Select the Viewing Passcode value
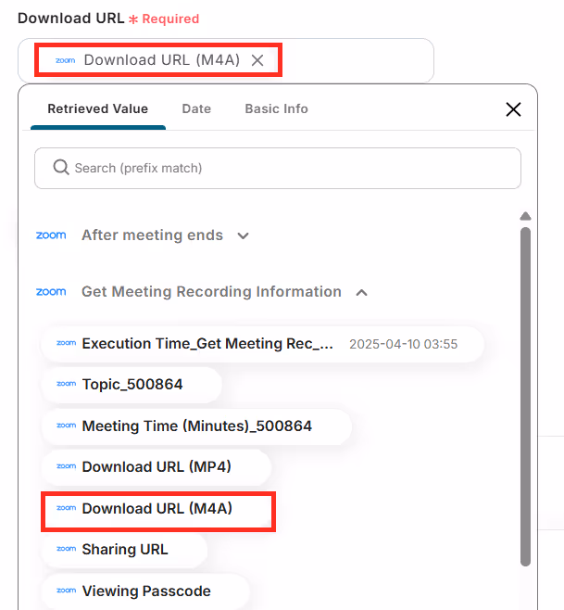The width and height of the screenshot is (564, 610). (145, 591)
